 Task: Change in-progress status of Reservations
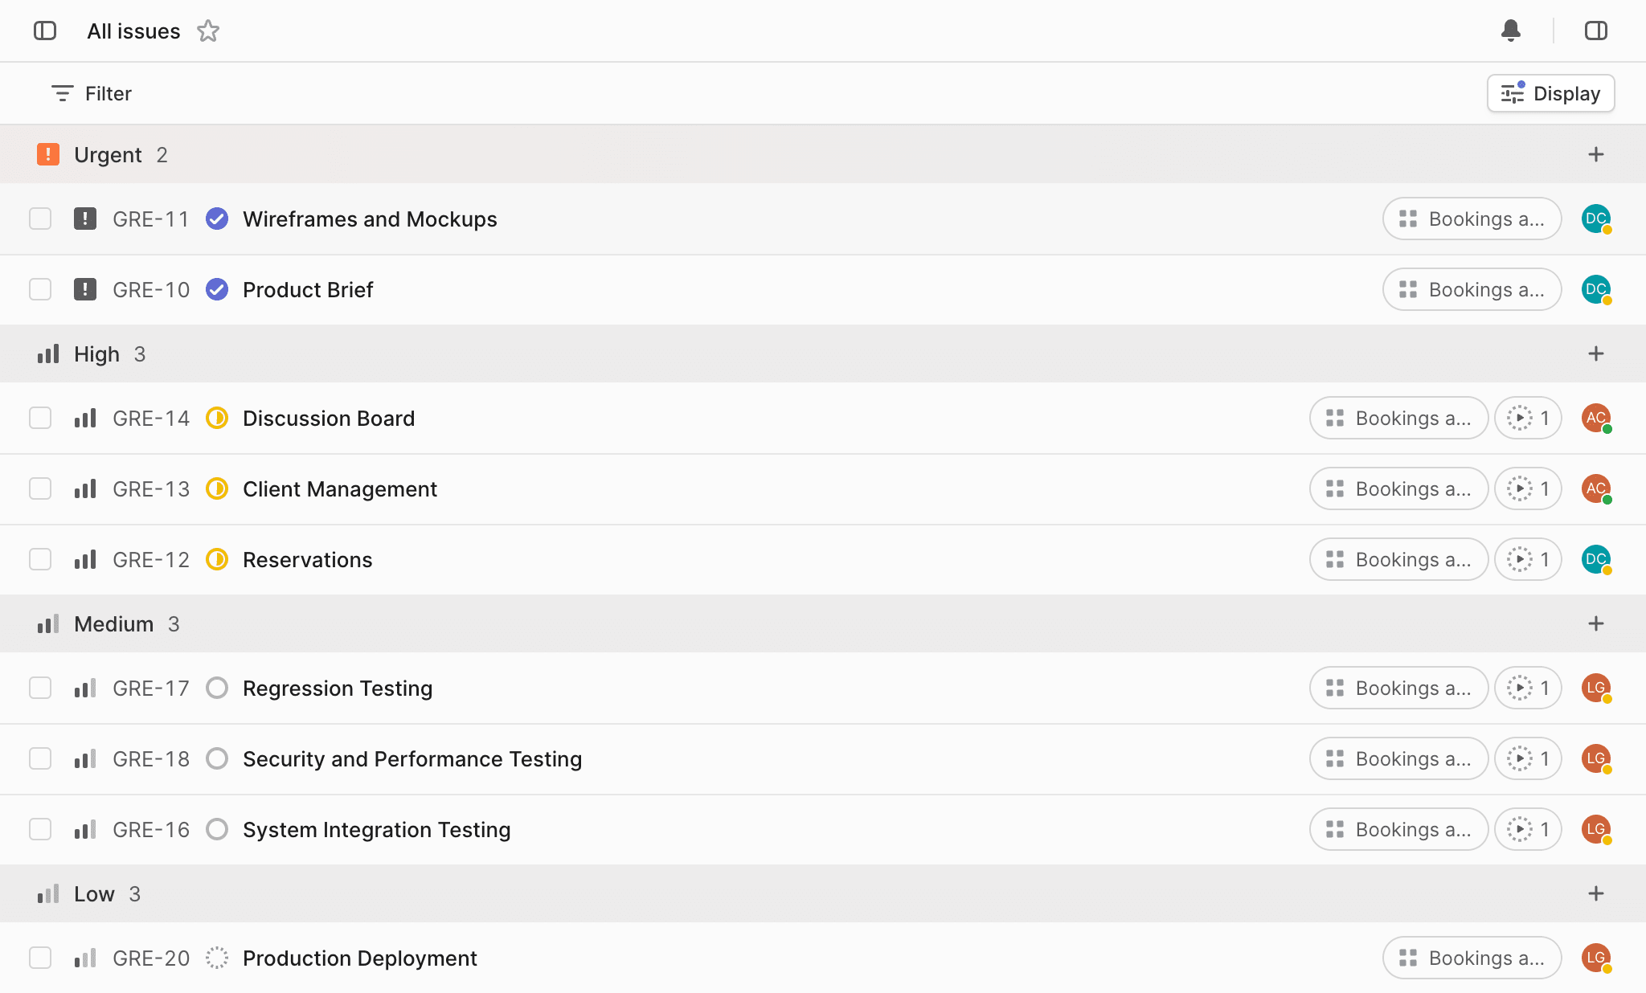(x=217, y=559)
